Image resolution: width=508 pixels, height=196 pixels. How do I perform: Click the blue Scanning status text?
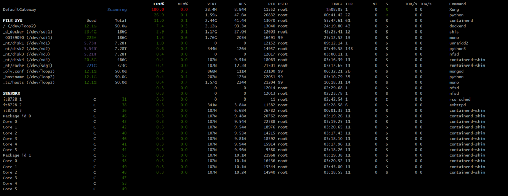coord(117,10)
